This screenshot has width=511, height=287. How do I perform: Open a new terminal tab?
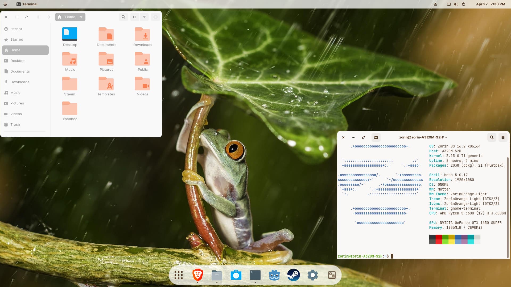pyautogui.click(x=376, y=137)
